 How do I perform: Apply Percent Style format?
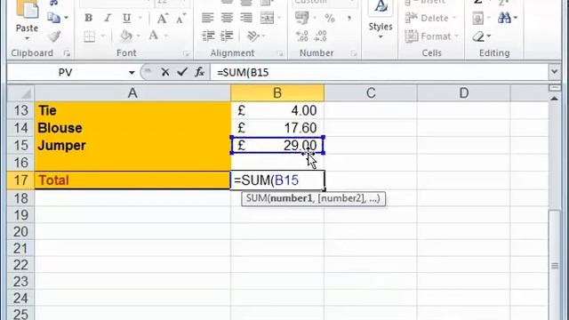click(x=330, y=18)
